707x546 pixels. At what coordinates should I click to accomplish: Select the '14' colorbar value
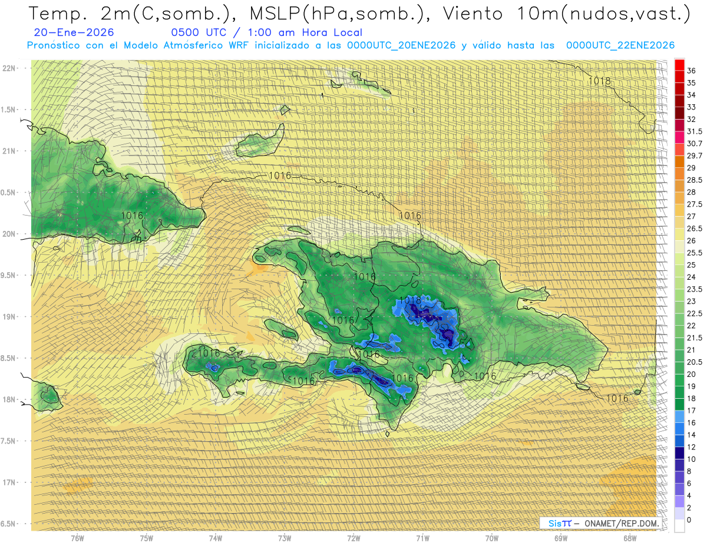coord(692,435)
